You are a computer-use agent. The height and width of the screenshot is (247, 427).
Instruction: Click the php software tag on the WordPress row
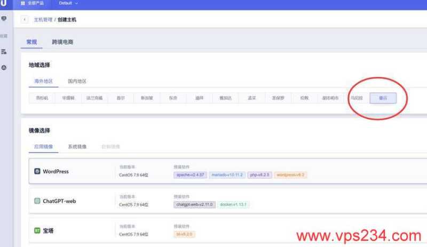coord(259,175)
